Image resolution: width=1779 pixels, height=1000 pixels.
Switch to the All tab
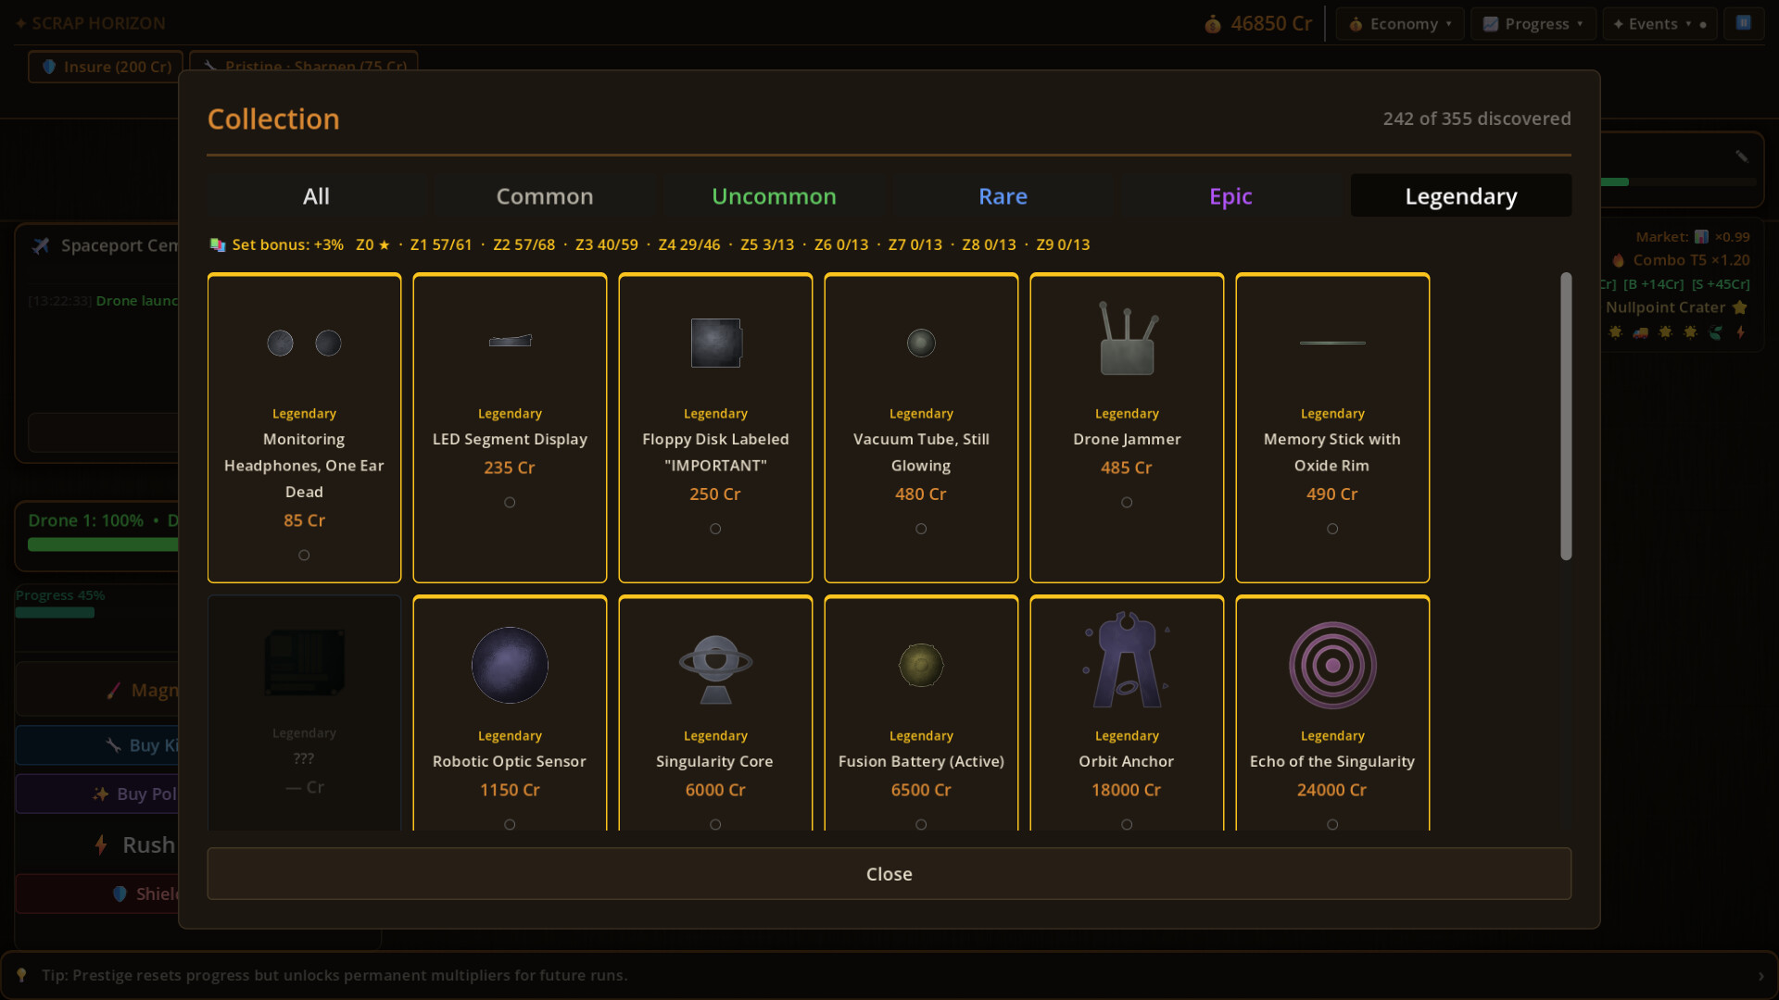pyautogui.click(x=316, y=195)
